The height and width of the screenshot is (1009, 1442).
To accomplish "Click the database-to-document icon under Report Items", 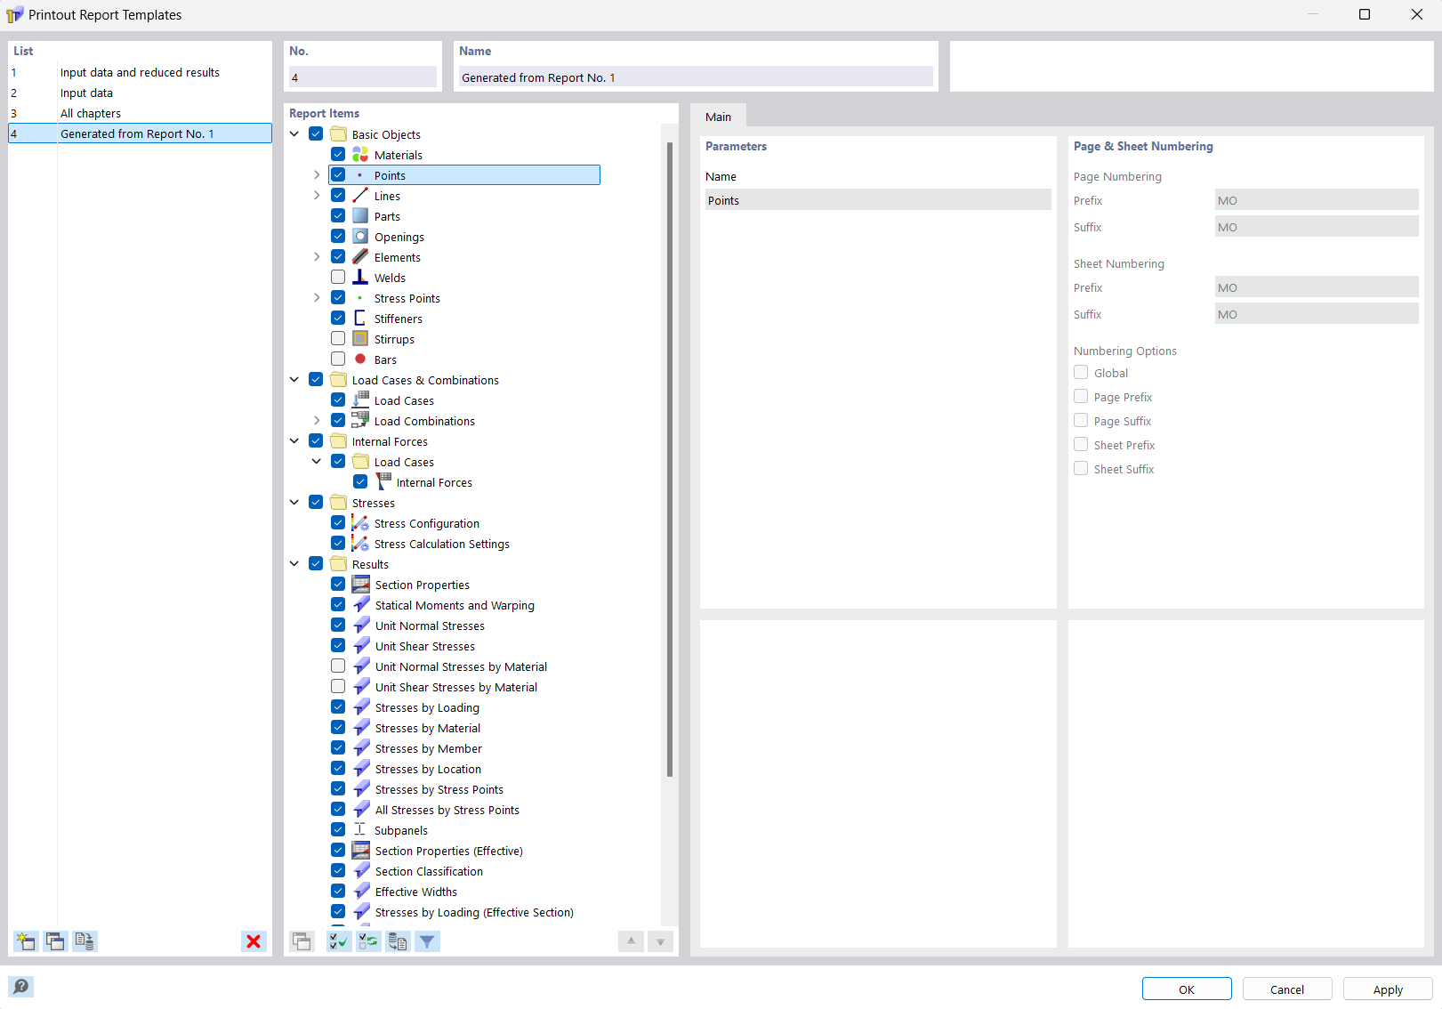I will point(398,941).
